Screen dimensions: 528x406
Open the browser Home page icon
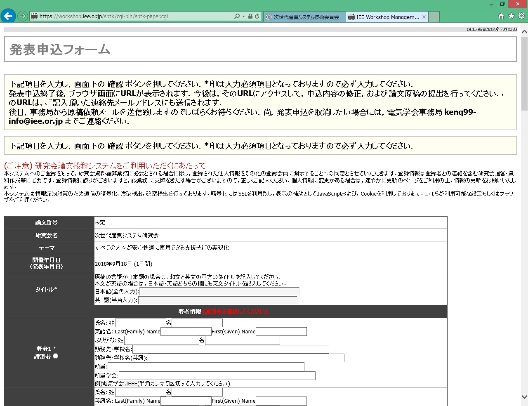(501, 16)
